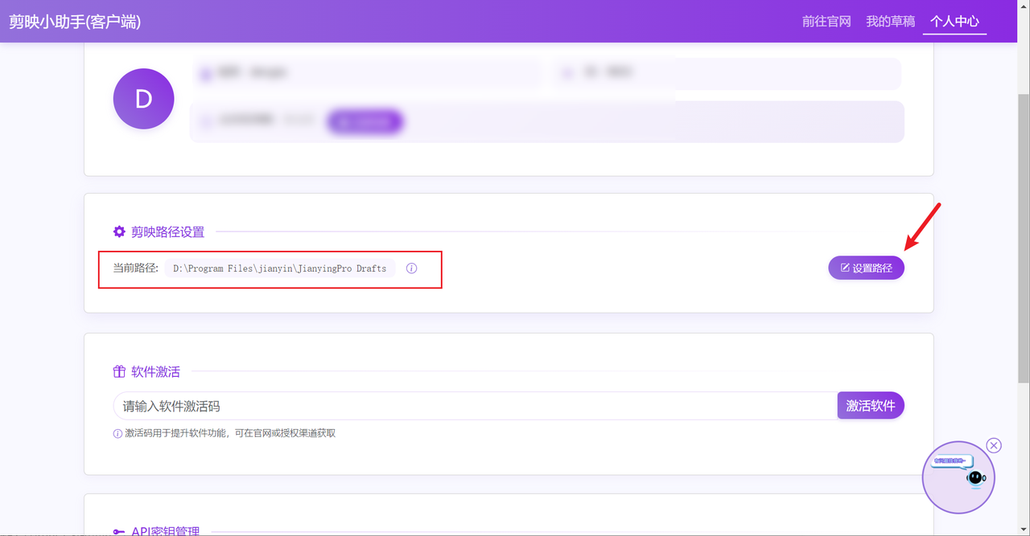This screenshot has width=1030, height=536.
Task: Click the robot assistant mascot
Action: click(976, 480)
